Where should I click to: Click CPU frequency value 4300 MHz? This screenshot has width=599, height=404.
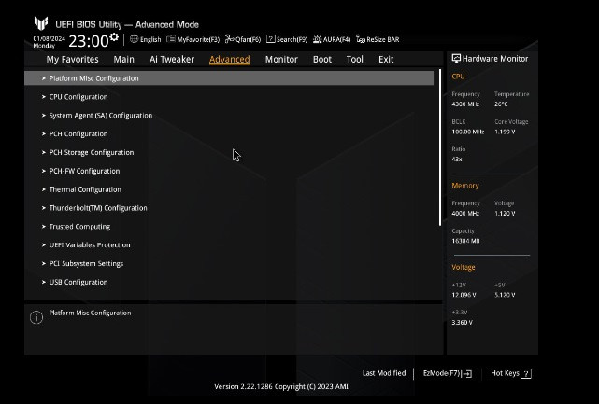point(465,104)
